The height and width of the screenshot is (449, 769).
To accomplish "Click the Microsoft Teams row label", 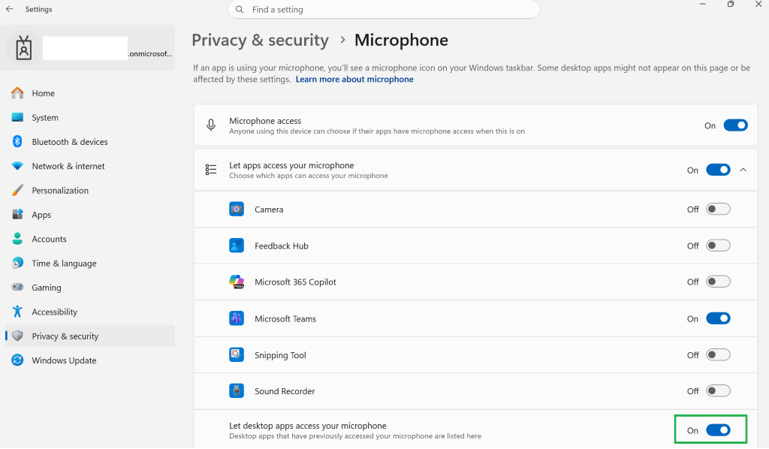I will [x=285, y=318].
